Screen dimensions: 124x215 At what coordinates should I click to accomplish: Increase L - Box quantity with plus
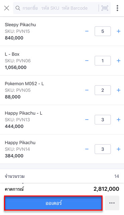tap(119, 61)
